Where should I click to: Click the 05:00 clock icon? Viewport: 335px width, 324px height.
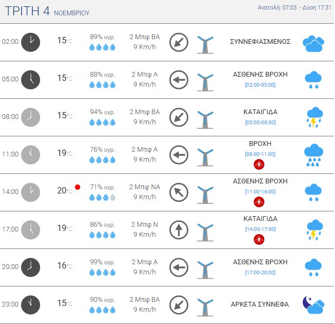click(x=31, y=79)
